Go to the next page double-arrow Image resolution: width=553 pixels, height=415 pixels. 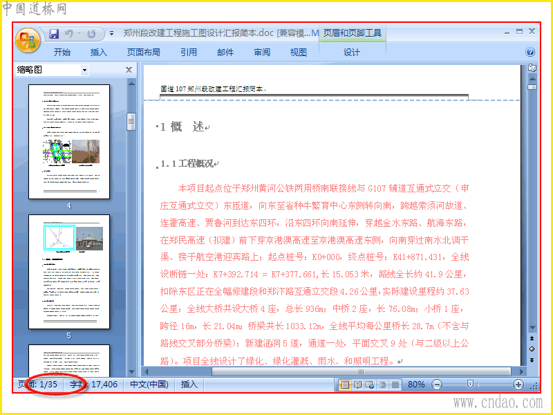532,360
